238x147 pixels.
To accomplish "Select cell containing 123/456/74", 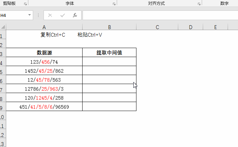I will 44,62.
